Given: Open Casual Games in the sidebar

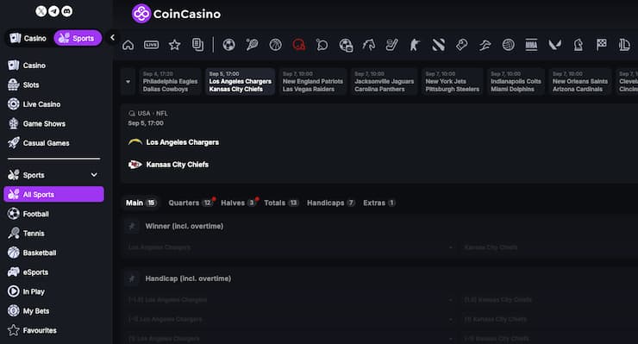Looking at the screenshot, I should (53, 143).
